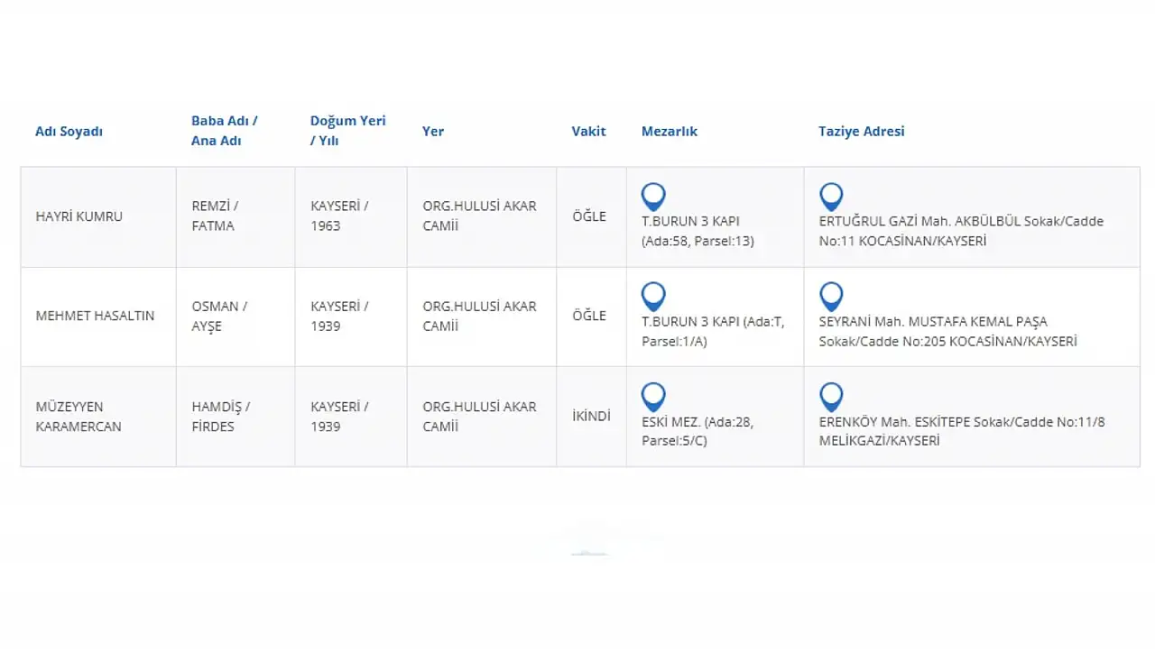The width and height of the screenshot is (1155, 652).
Task: Click ERENKÖY Mah. ESKİTEPE address text
Action: tap(962, 432)
